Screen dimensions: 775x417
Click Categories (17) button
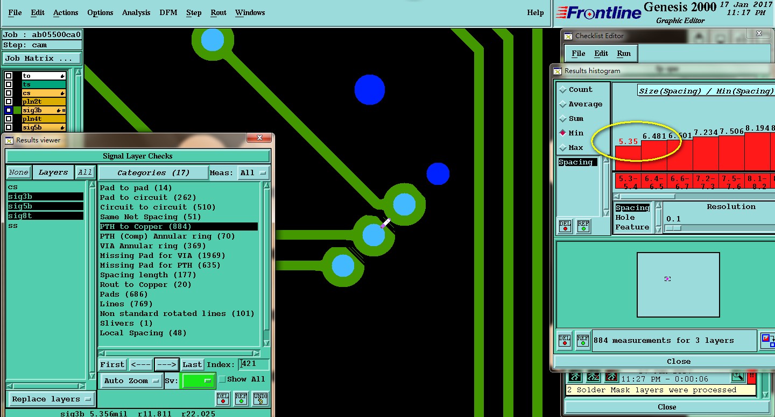tap(153, 172)
